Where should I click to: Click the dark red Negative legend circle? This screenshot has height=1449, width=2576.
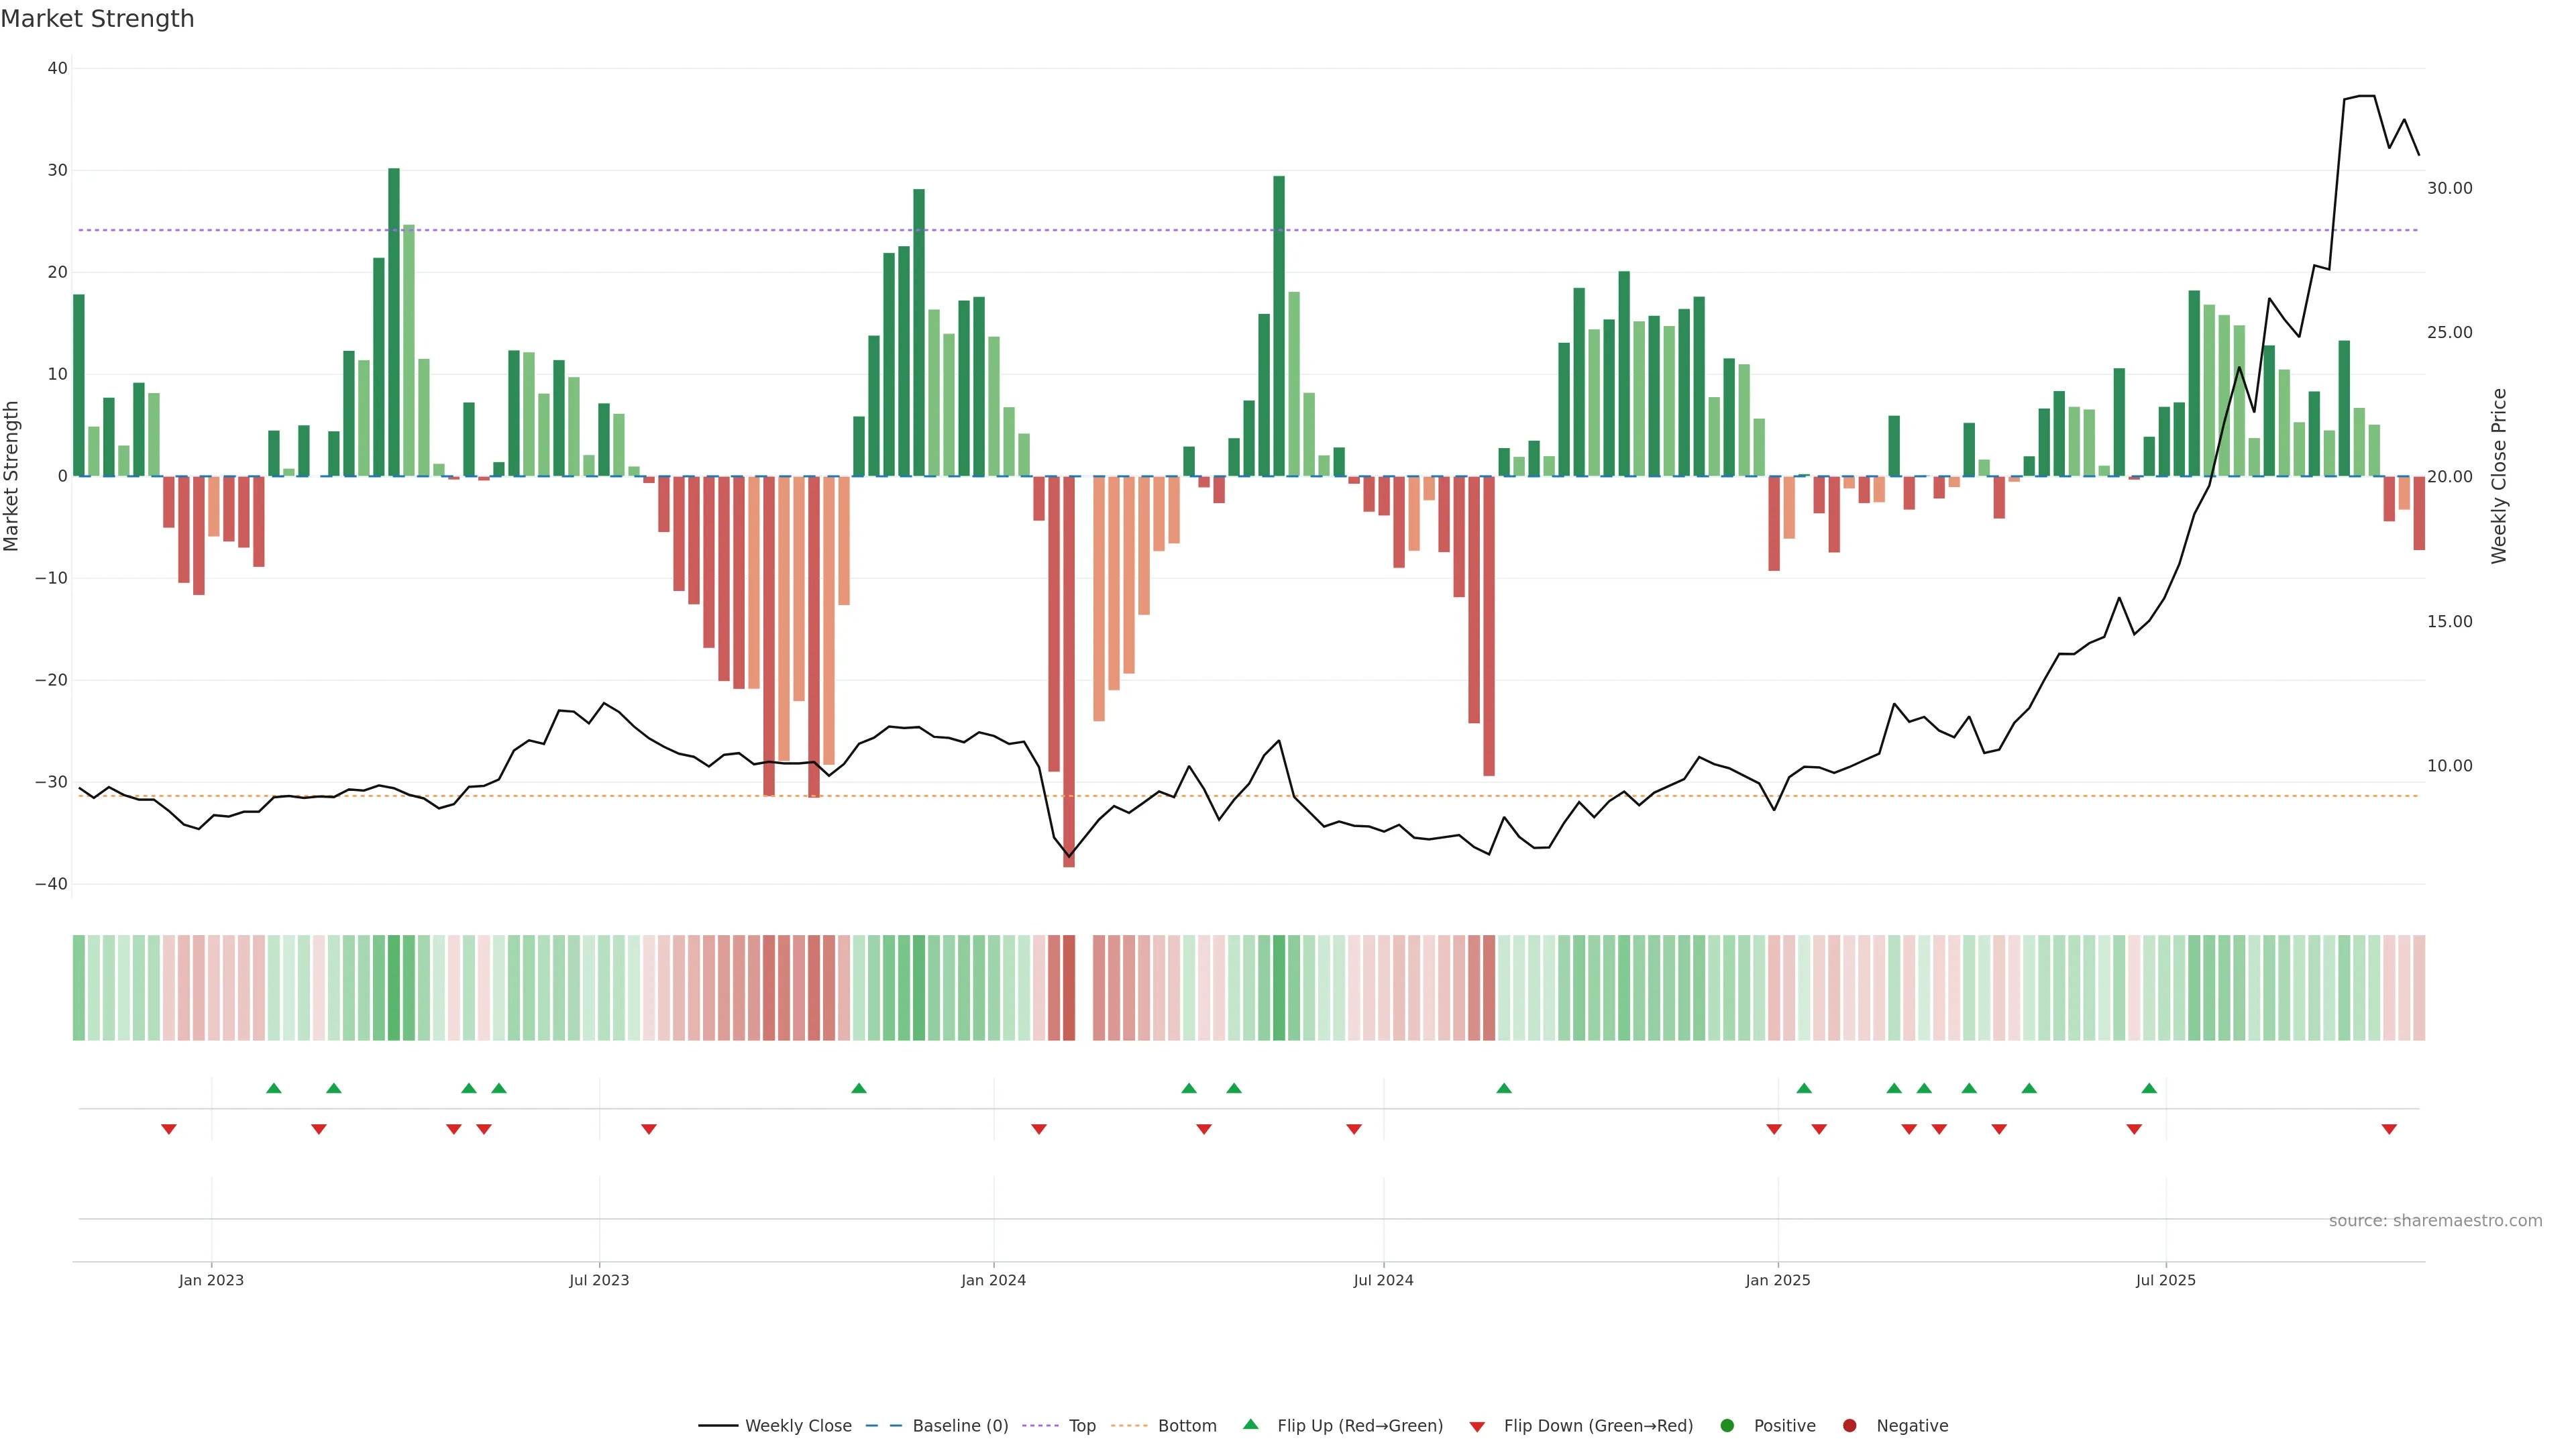click(x=1849, y=1426)
